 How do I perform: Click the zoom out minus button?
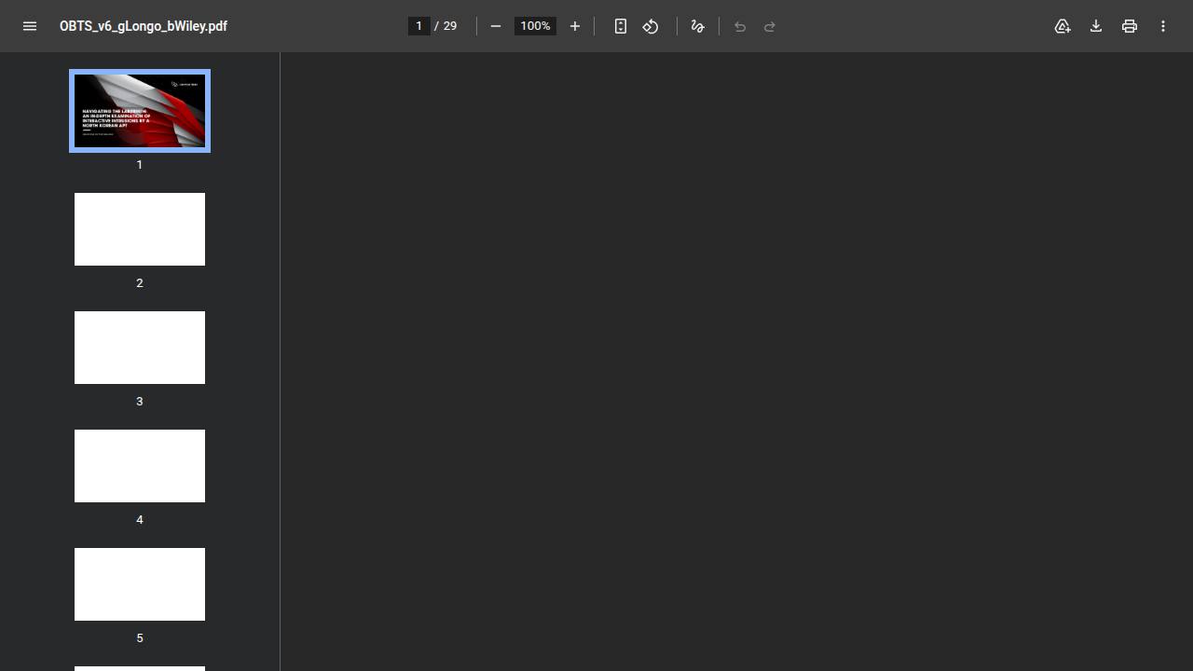(496, 26)
